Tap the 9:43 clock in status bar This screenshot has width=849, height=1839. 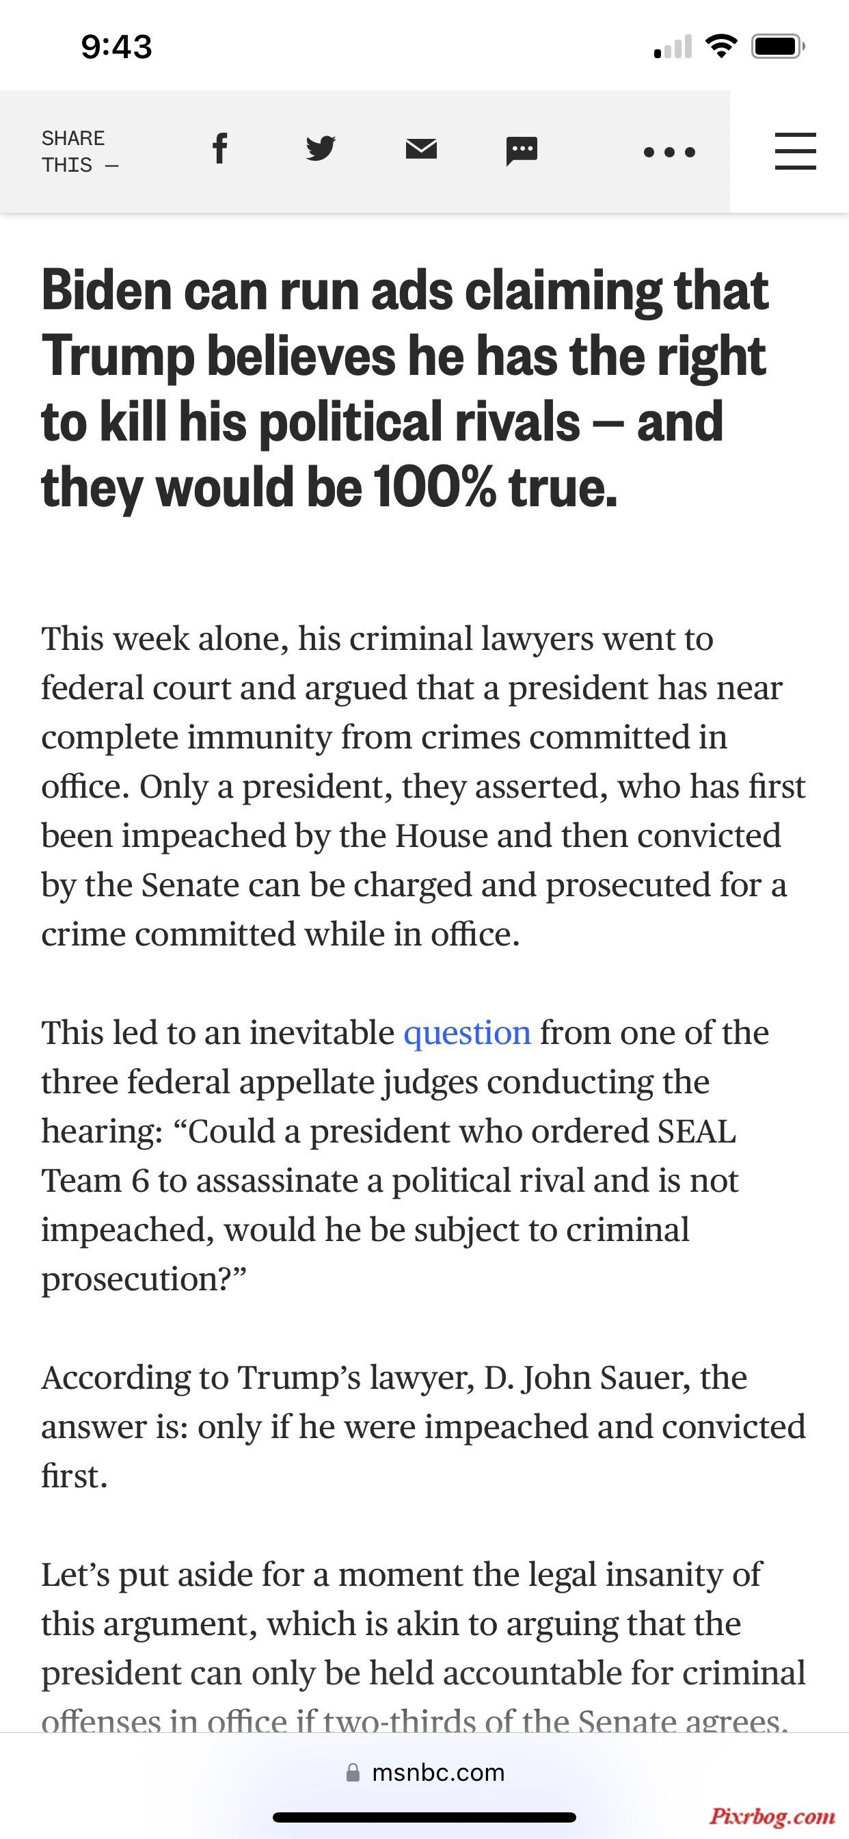[117, 47]
